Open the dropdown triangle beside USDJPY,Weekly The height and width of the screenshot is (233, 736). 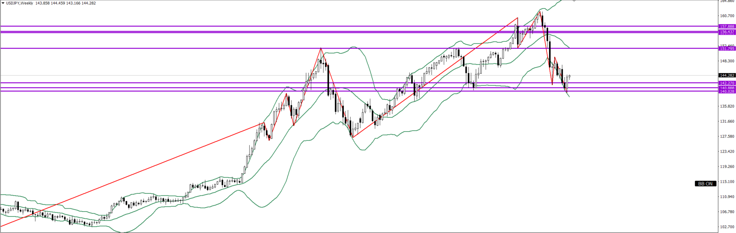[x=3, y=3]
